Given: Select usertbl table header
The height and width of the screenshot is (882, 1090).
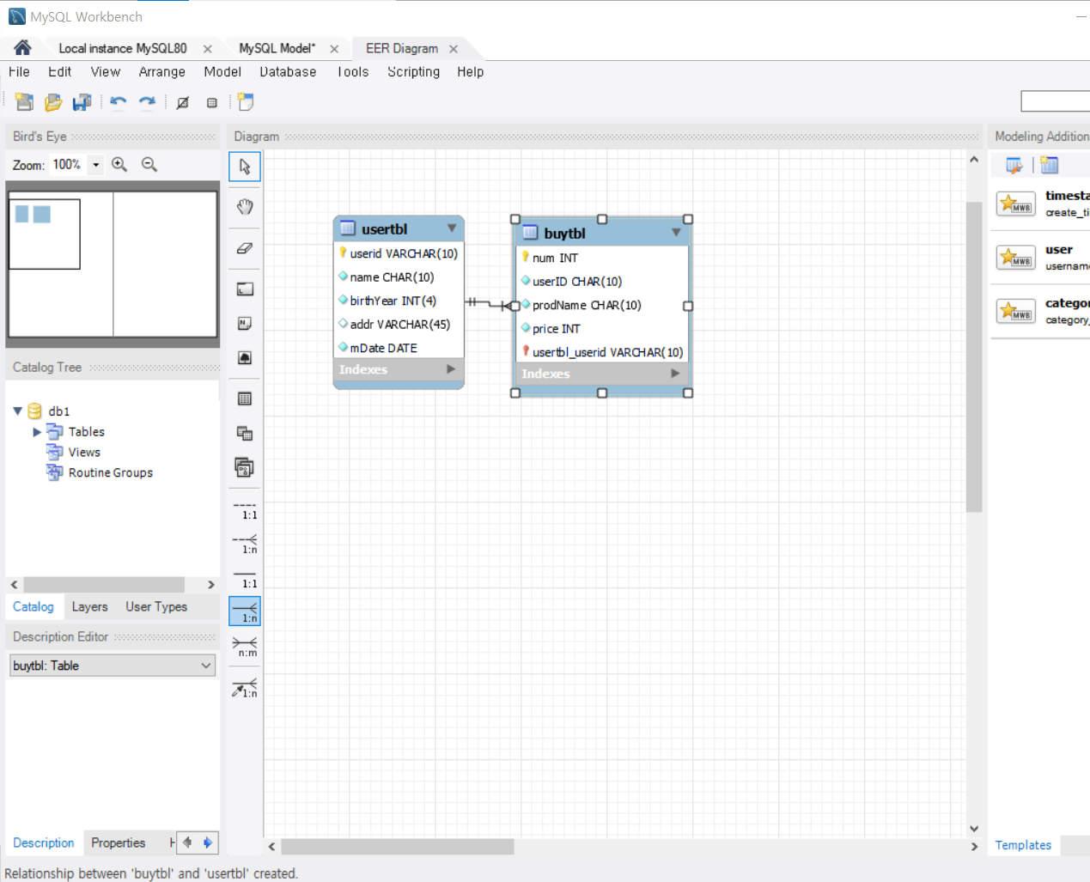Looking at the screenshot, I should point(399,228).
